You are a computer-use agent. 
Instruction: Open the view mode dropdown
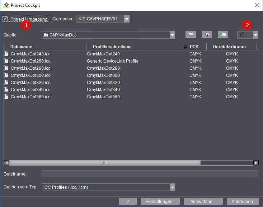[x=255, y=35]
